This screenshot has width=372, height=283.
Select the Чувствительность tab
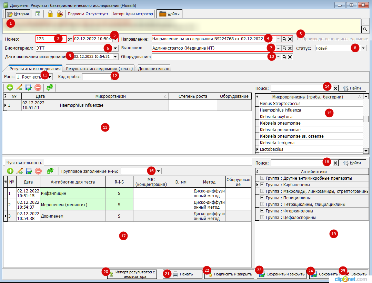pyautogui.click(x=24, y=163)
